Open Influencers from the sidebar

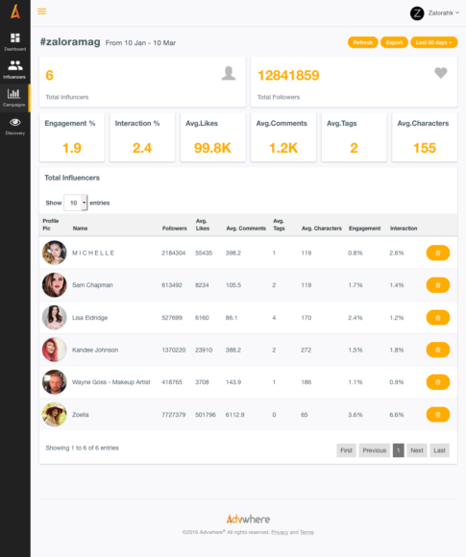click(x=15, y=69)
